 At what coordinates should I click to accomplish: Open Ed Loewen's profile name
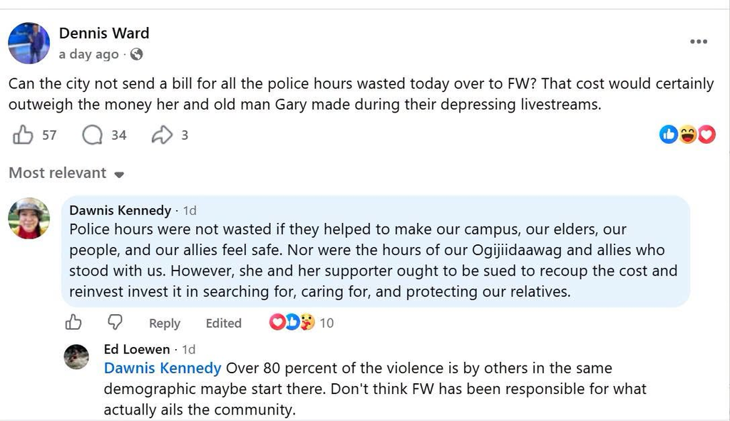pos(136,349)
